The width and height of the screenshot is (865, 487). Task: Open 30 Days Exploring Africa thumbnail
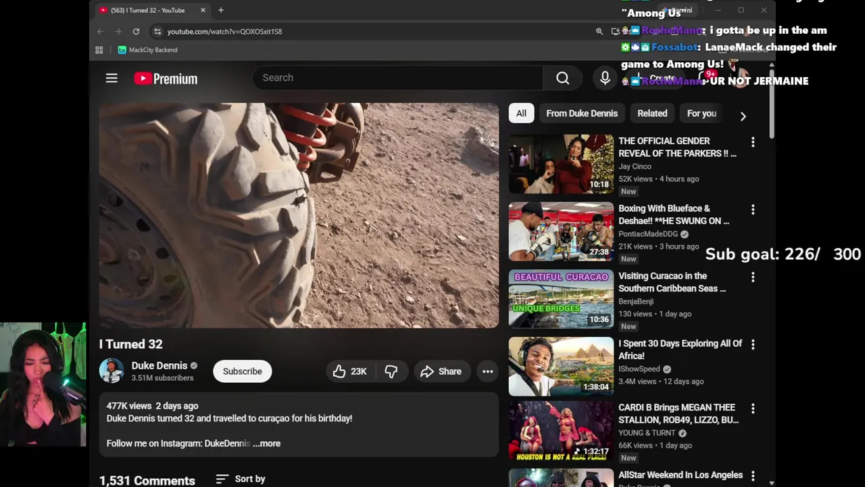pyautogui.click(x=561, y=367)
